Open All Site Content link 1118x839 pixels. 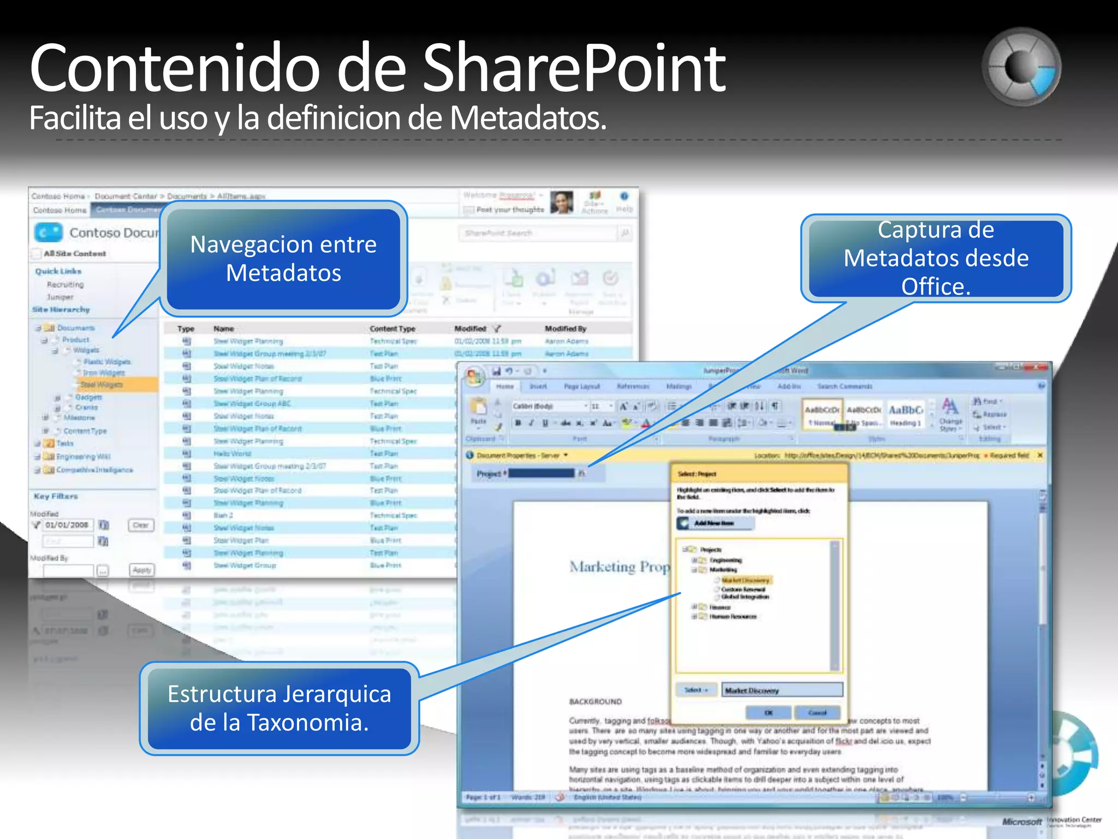[74, 253]
